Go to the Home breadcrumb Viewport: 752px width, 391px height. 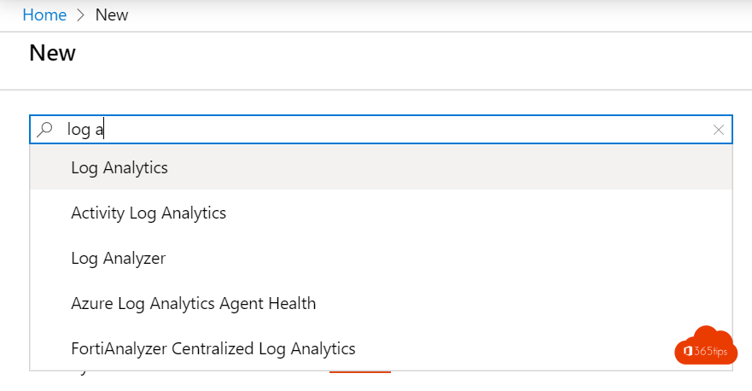click(44, 15)
